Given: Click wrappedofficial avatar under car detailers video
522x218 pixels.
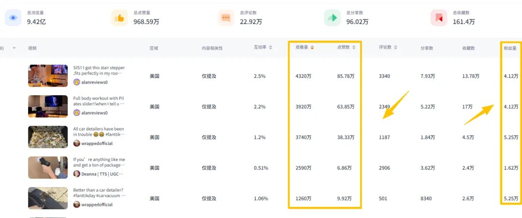Looking at the screenshot, I should click(76, 144).
